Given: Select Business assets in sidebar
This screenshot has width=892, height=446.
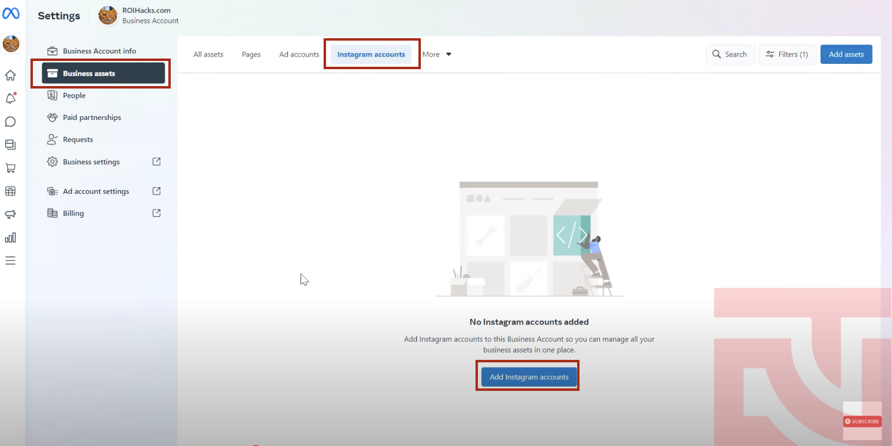Looking at the screenshot, I should point(103,74).
